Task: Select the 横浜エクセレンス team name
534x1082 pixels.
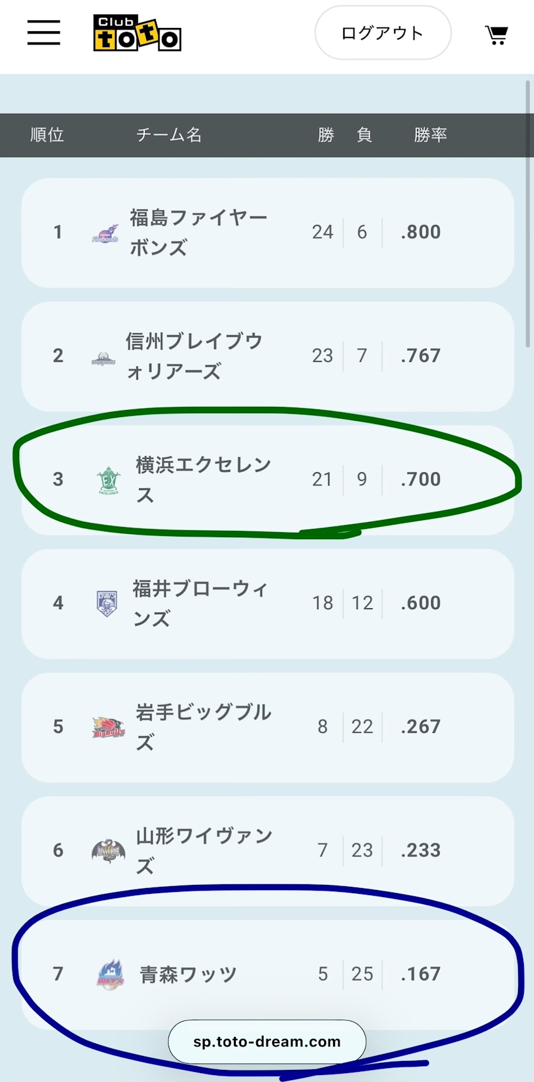Action: tap(203, 479)
